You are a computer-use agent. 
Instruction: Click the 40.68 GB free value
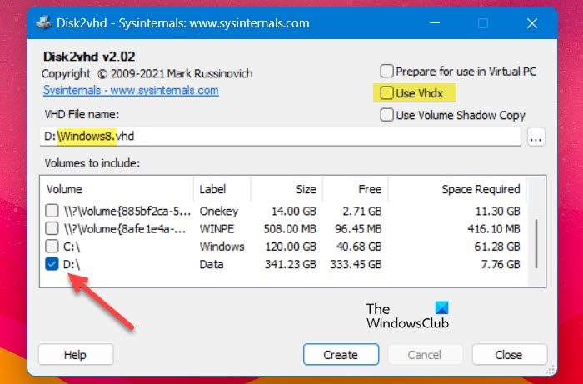coord(359,247)
